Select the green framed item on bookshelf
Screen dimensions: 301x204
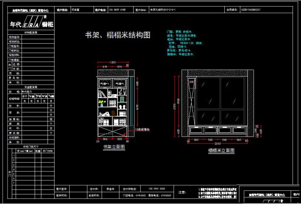pyautogui.click(x=122, y=99)
